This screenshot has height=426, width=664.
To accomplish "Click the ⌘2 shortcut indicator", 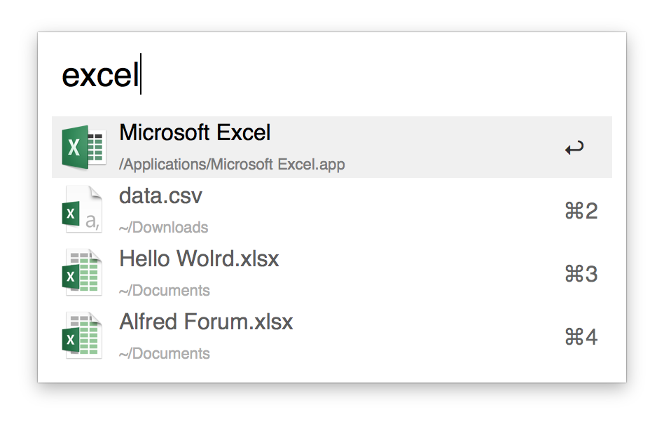I will pyautogui.click(x=581, y=211).
